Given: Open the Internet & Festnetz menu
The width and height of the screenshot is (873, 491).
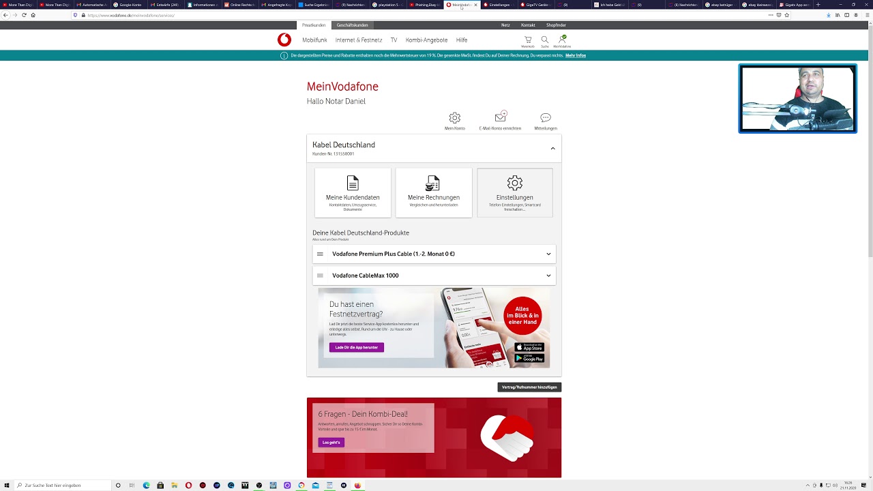Looking at the screenshot, I should click(x=359, y=40).
